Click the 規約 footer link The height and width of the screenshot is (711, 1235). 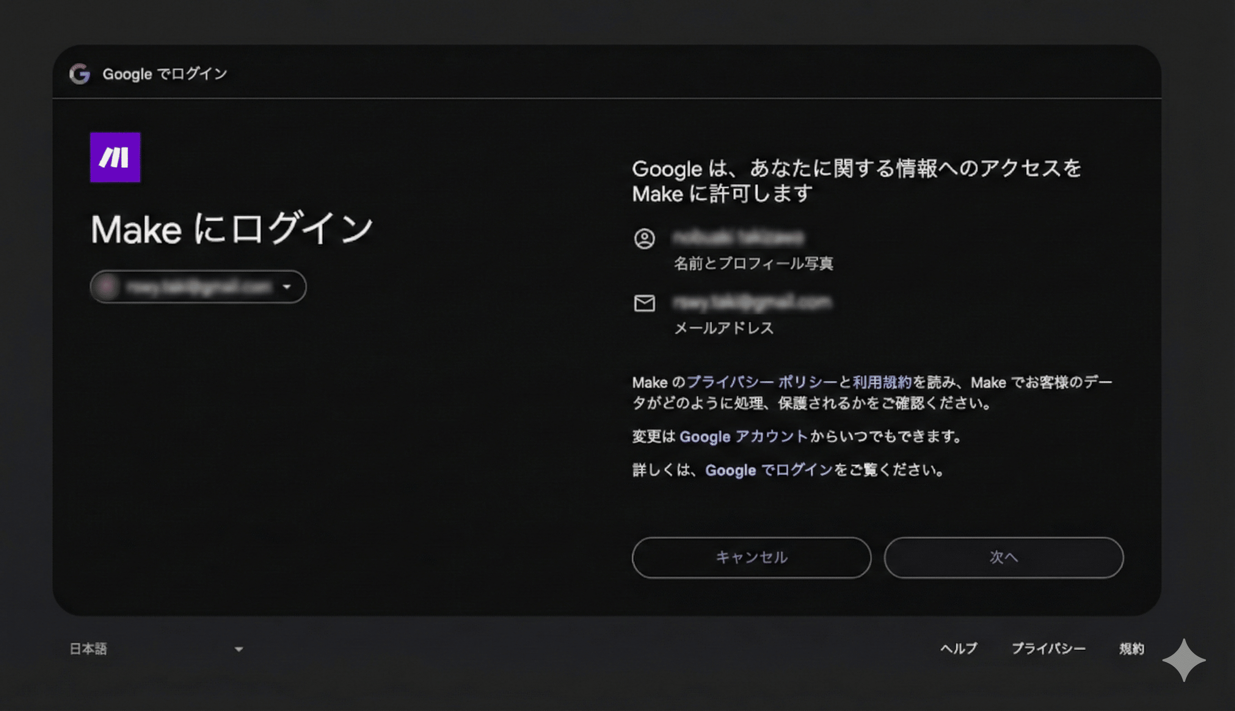[1131, 648]
